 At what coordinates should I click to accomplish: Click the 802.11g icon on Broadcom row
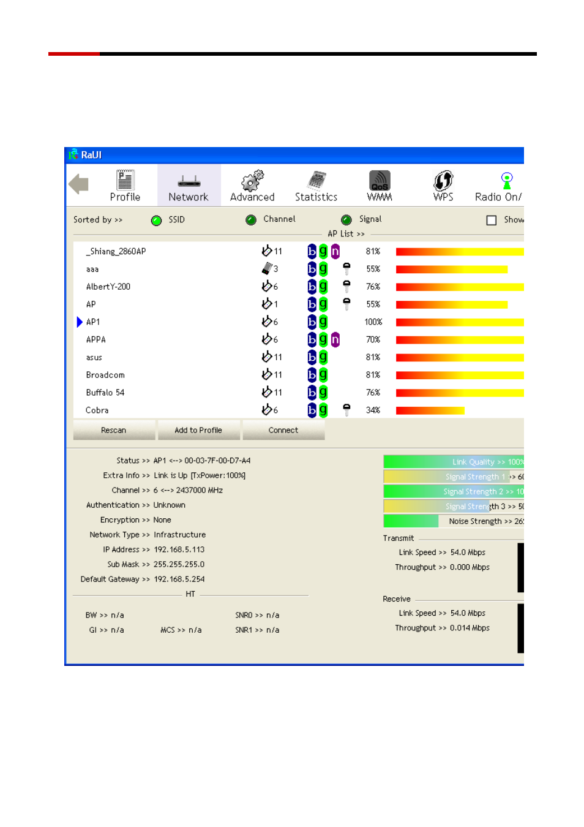point(323,374)
